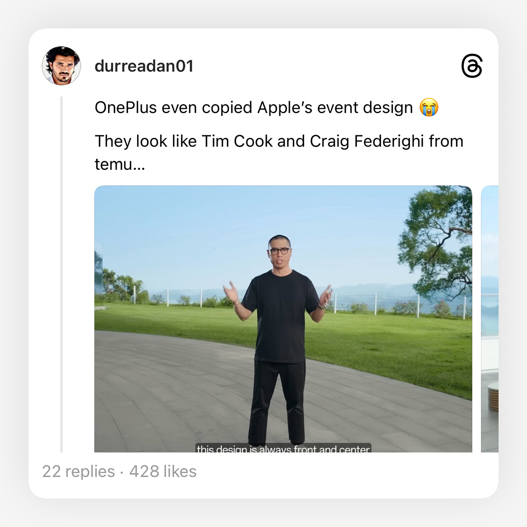Click the crying face emoji
This screenshot has width=527, height=527.
[x=429, y=107]
